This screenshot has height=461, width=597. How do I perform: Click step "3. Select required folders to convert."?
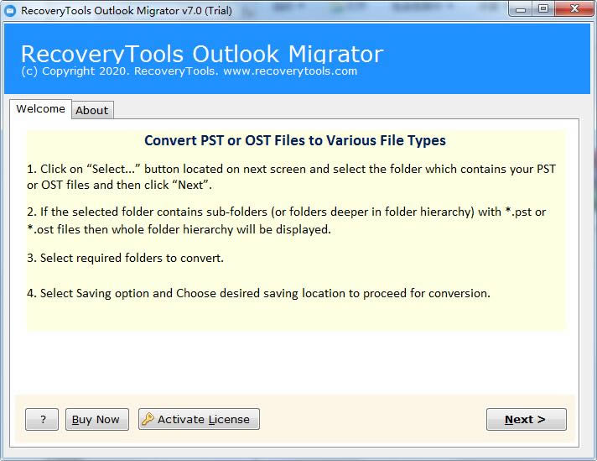(x=125, y=258)
